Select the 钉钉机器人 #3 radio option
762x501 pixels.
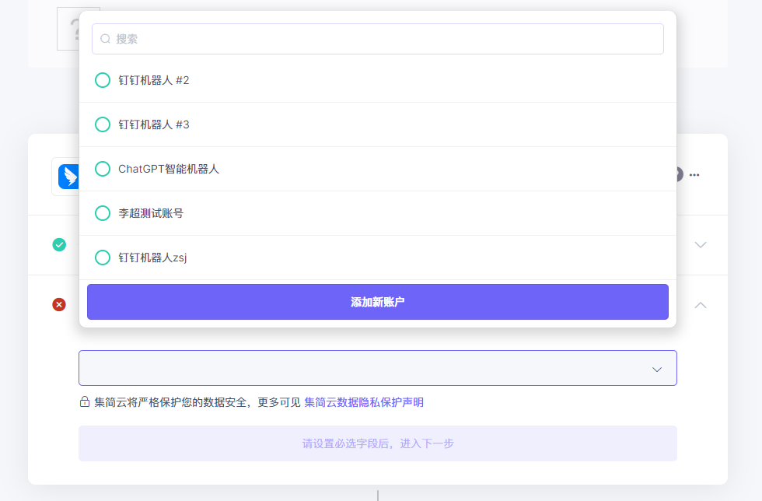[x=103, y=124]
